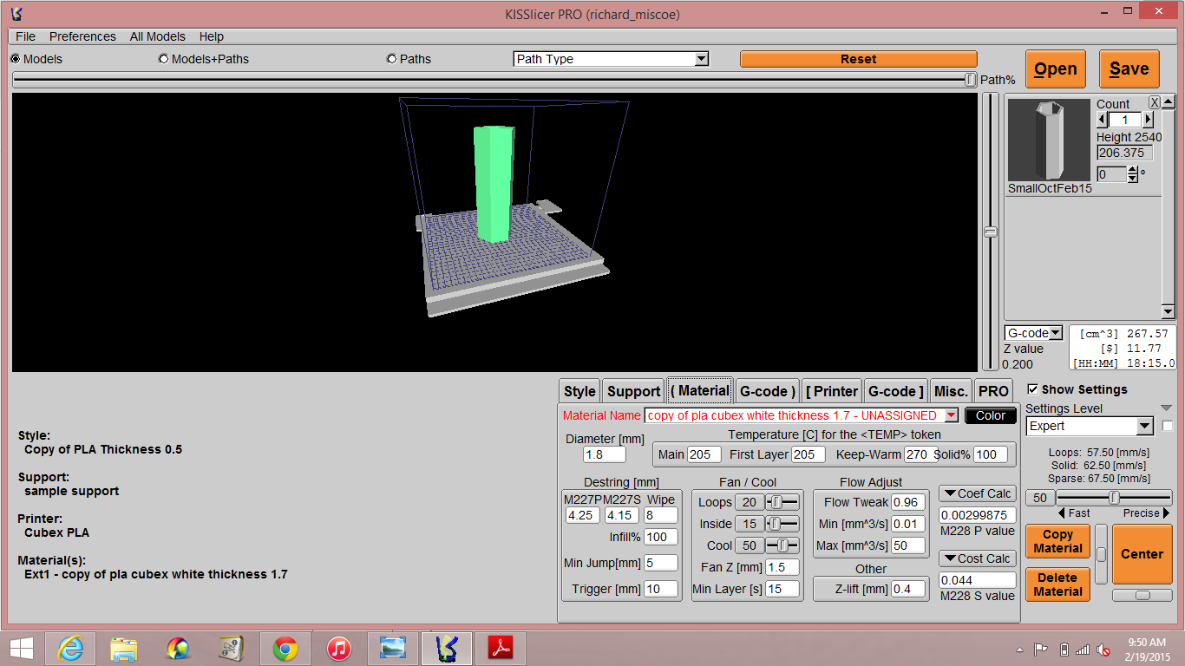Open the tools-icon app in taskbar

[231, 649]
